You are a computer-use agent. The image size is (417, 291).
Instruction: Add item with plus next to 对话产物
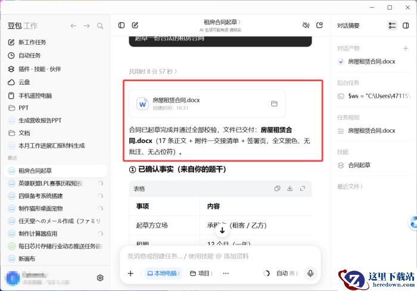pos(406,48)
